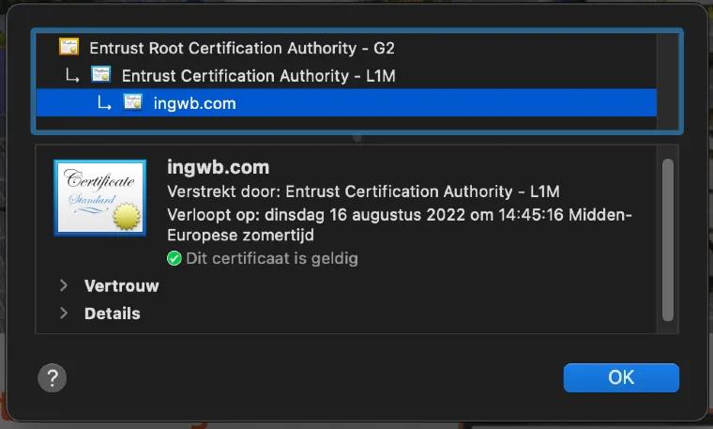Click the Entrust L1M intermediate certificate icon
Viewport: 713px width, 429px height.
click(101, 74)
